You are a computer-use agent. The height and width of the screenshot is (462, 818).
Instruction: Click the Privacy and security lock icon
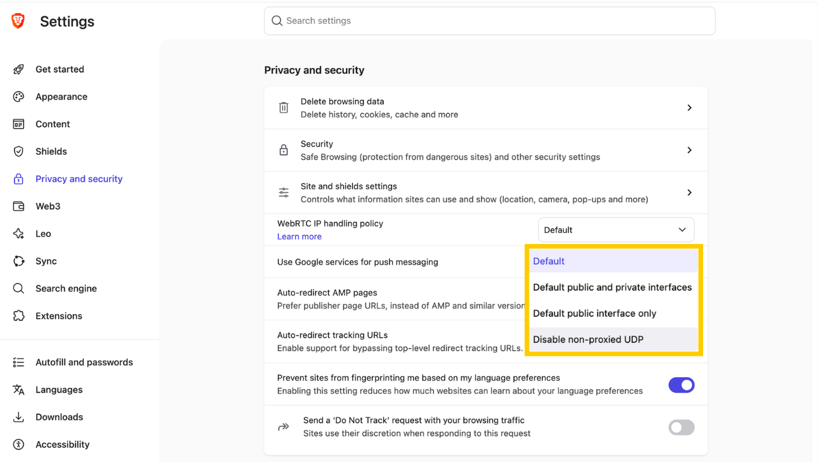point(18,179)
